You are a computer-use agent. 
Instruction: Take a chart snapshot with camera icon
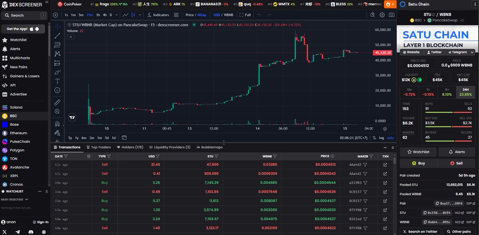click(392, 15)
